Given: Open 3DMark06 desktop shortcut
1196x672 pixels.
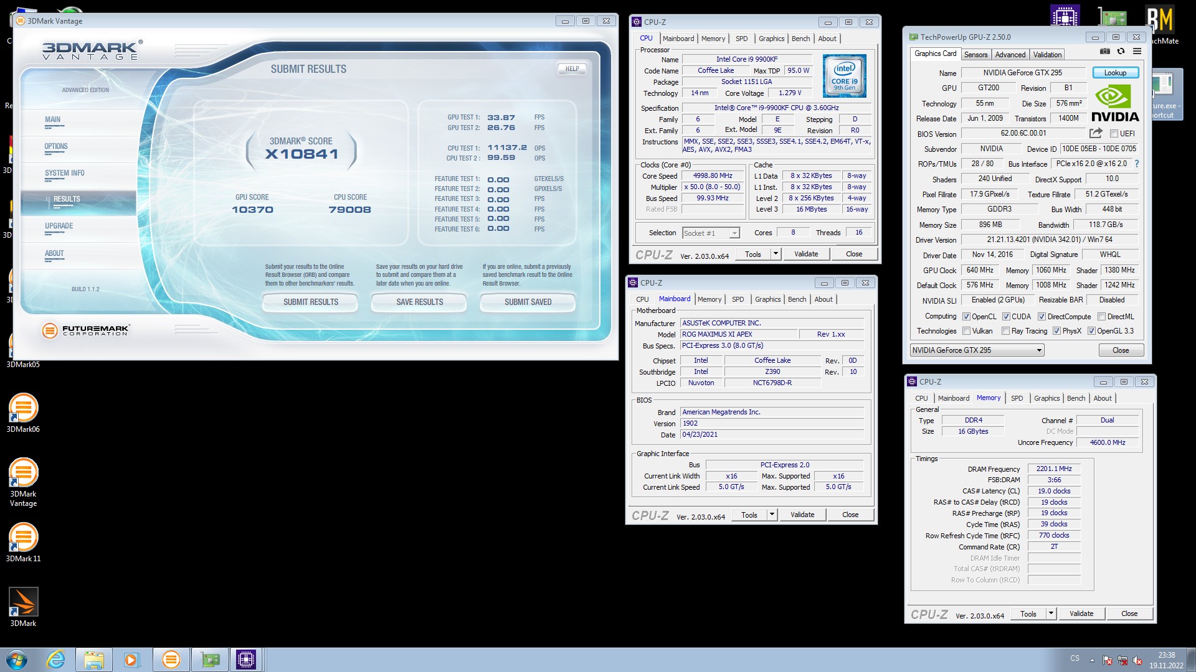Looking at the screenshot, I should click(23, 413).
